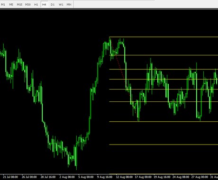Click the '2 Aug 08:00' time label

pyautogui.click(x=67, y=177)
